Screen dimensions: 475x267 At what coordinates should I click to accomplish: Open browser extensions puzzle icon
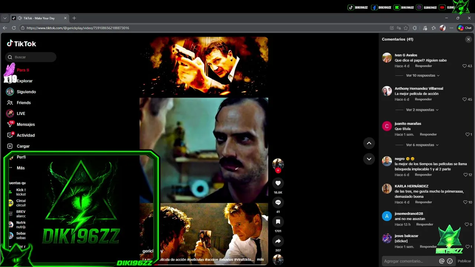coord(415,28)
